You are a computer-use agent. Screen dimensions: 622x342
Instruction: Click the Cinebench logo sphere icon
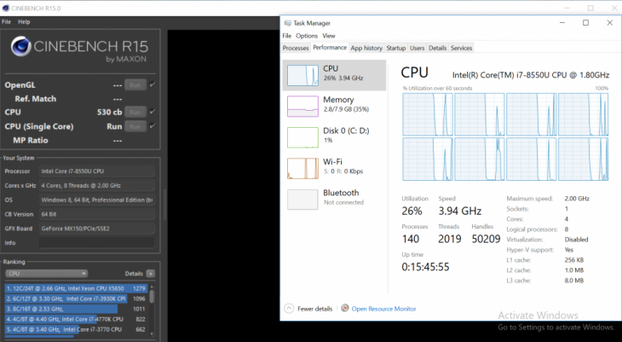(20, 46)
